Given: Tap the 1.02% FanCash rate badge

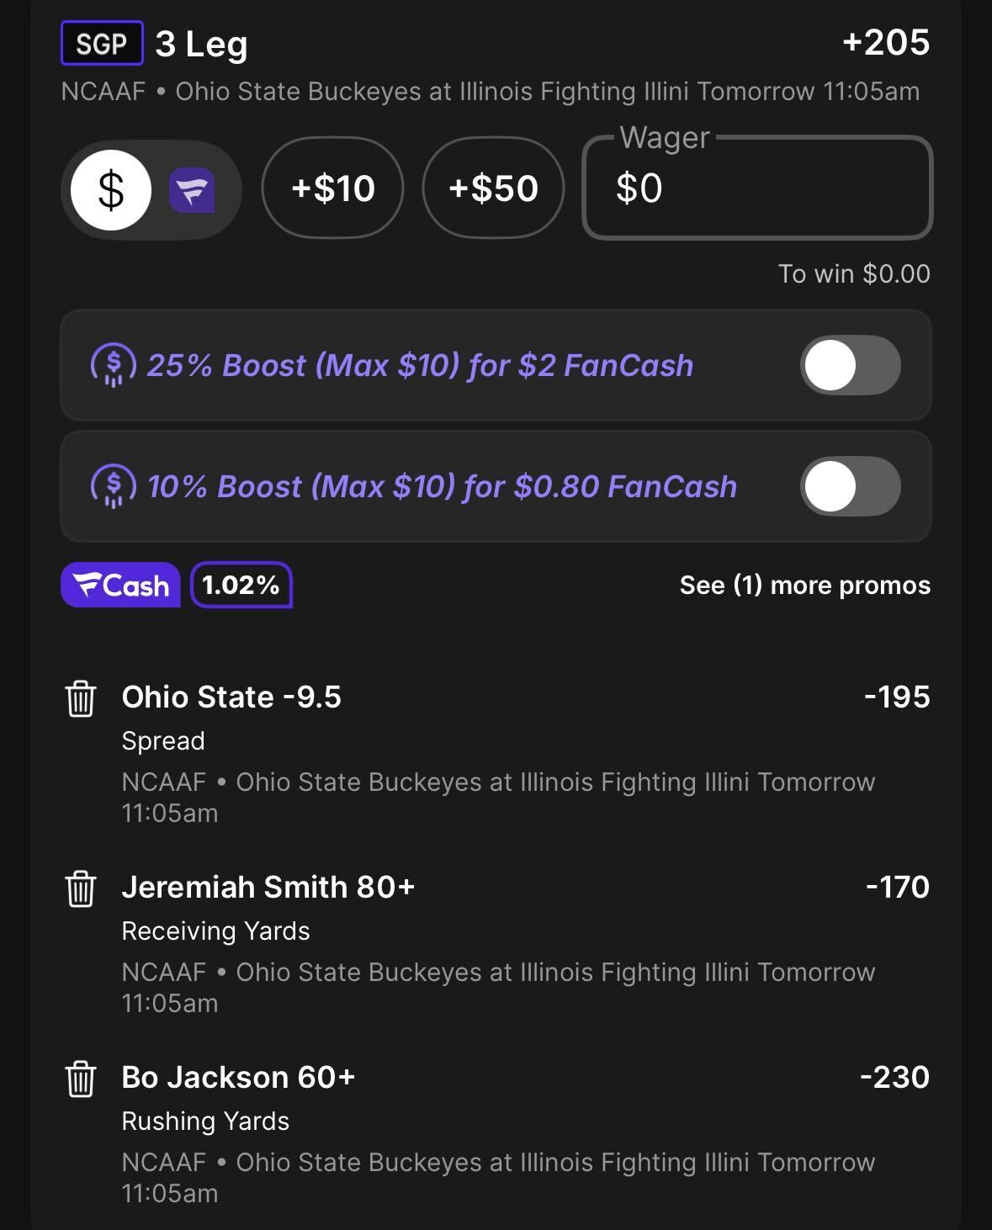Looking at the screenshot, I should 241,585.
